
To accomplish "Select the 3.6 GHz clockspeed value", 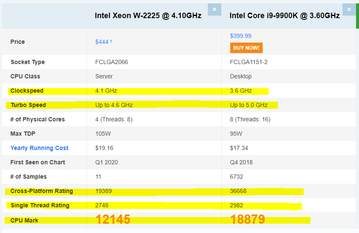I will [x=241, y=91].
